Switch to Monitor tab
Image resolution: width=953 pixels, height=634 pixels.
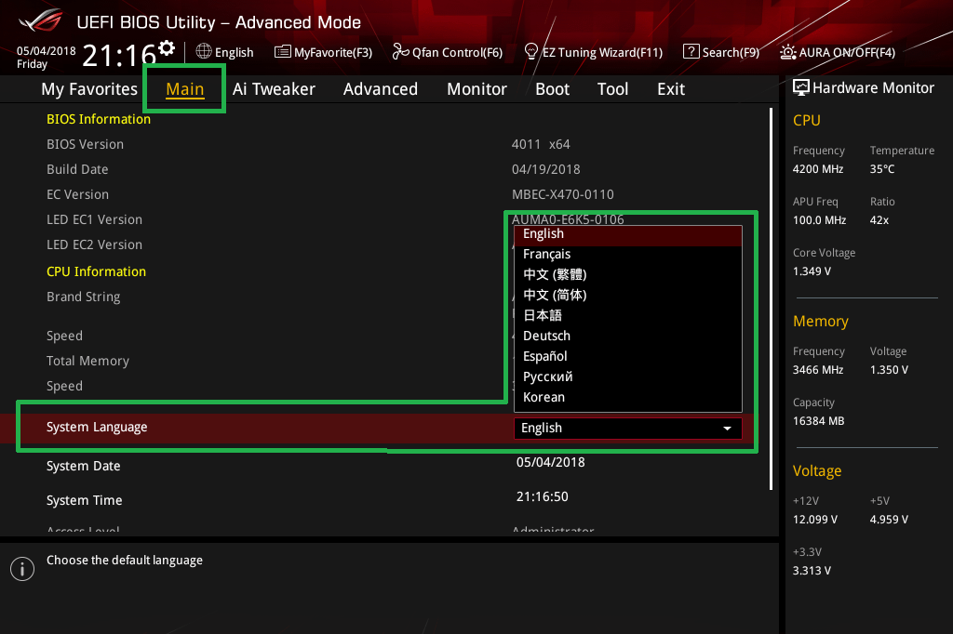coord(477,89)
